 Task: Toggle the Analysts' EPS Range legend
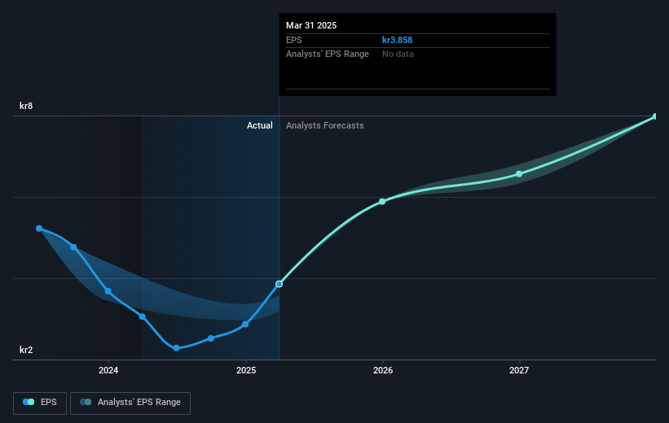(130, 403)
